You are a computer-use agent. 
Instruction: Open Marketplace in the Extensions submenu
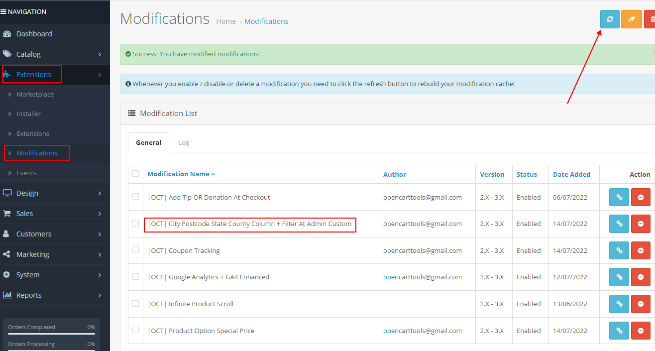click(x=35, y=94)
